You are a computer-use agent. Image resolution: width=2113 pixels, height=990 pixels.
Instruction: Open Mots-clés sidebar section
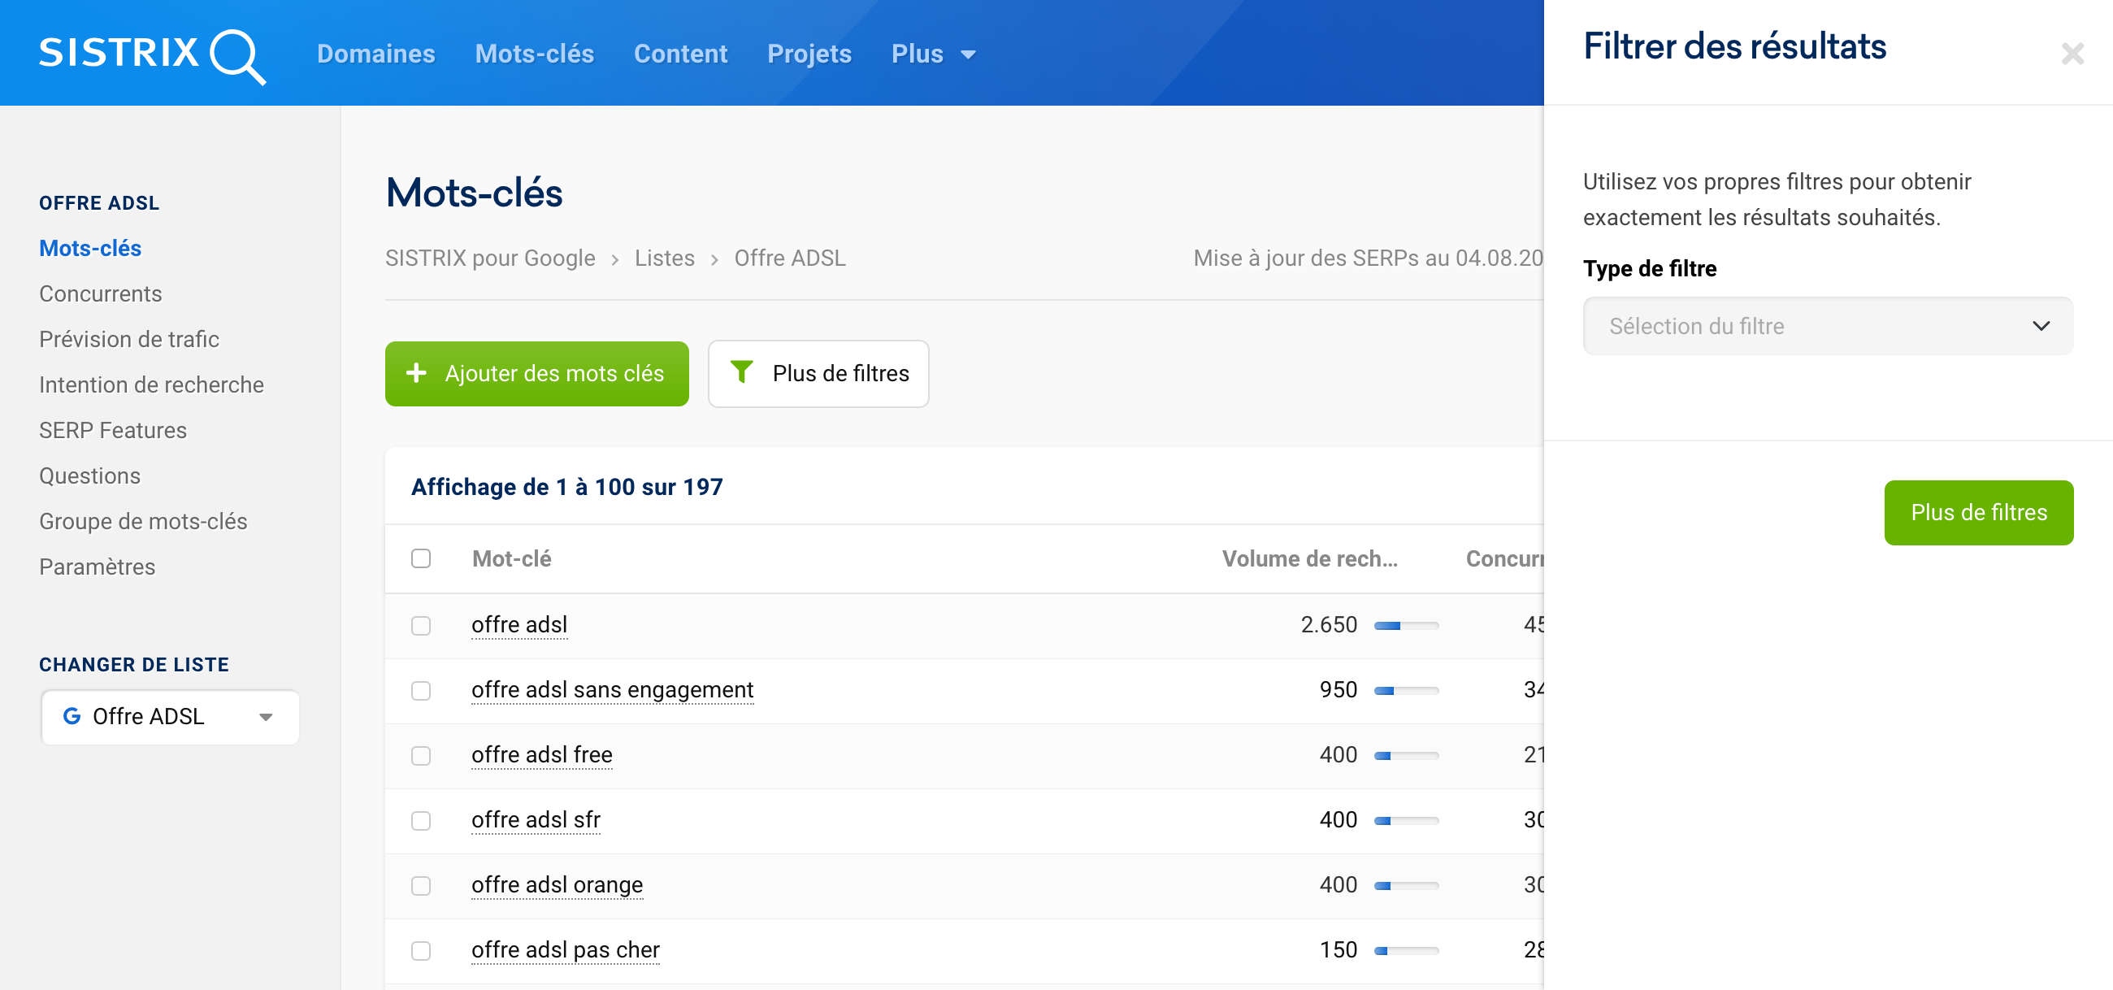90,248
